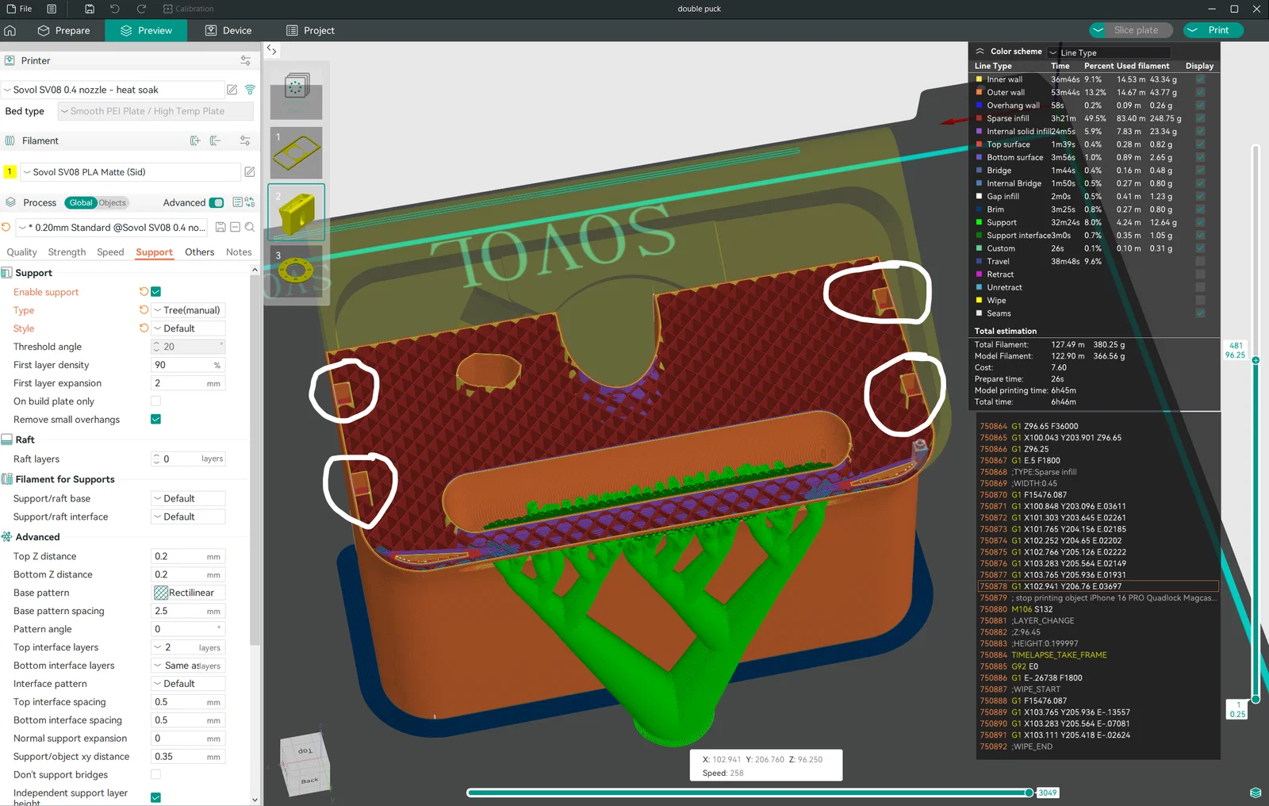Open the Others settings tab
1269x806 pixels.
point(200,252)
